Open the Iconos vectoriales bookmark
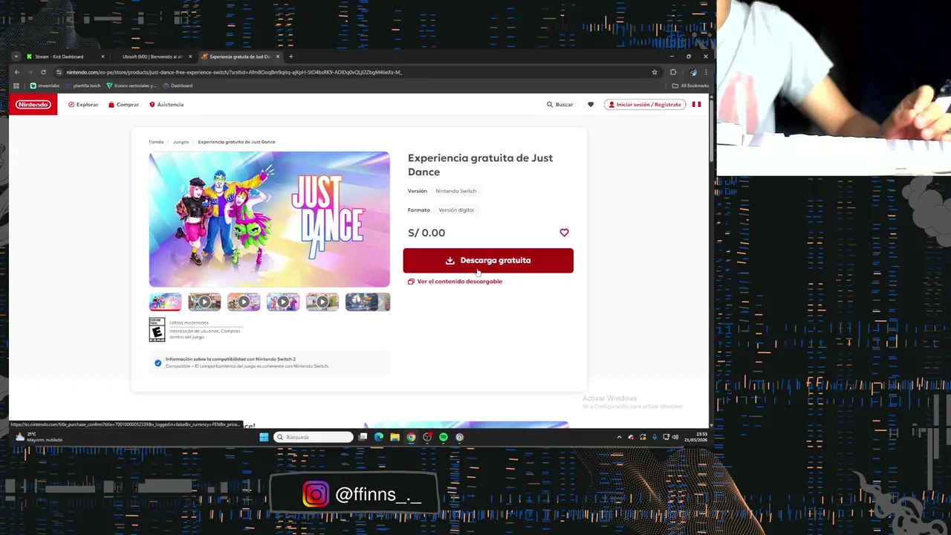 132,85
